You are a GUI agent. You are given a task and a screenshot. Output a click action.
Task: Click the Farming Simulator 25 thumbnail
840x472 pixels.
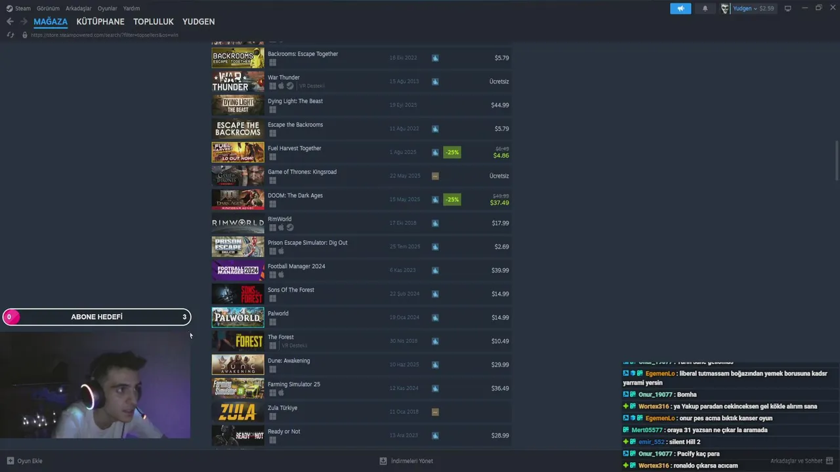[238, 388]
